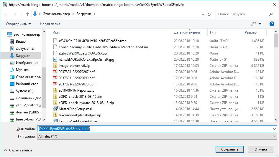
Task: Click the refresh button in address bar
Action: (x=209, y=14)
